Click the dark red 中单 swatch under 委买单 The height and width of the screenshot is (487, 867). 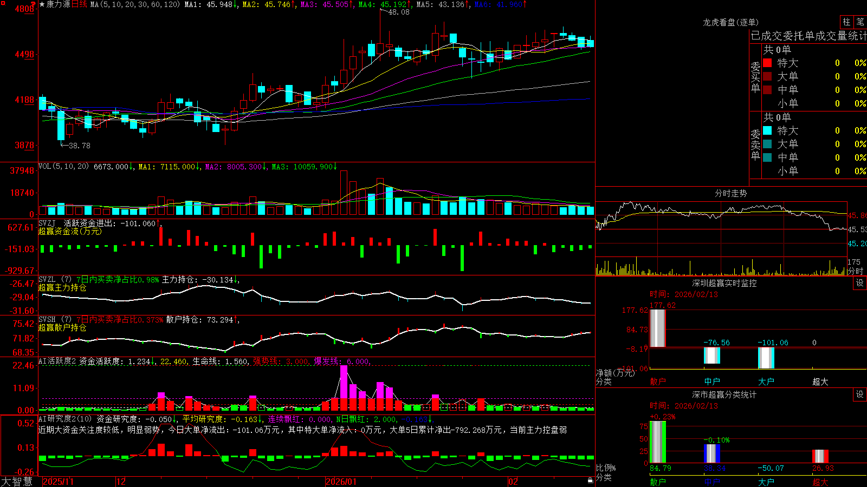click(x=767, y=90)
